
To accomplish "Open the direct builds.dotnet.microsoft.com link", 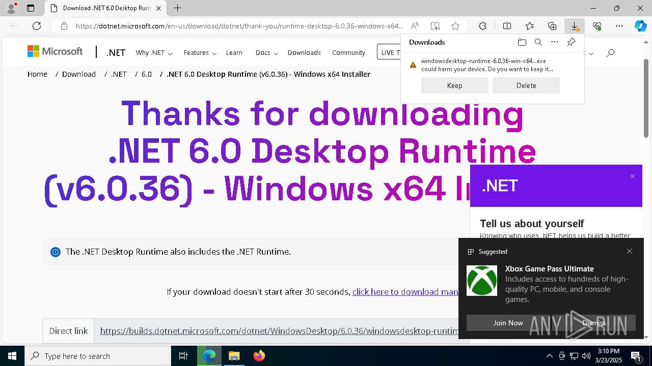I will 279,331.
